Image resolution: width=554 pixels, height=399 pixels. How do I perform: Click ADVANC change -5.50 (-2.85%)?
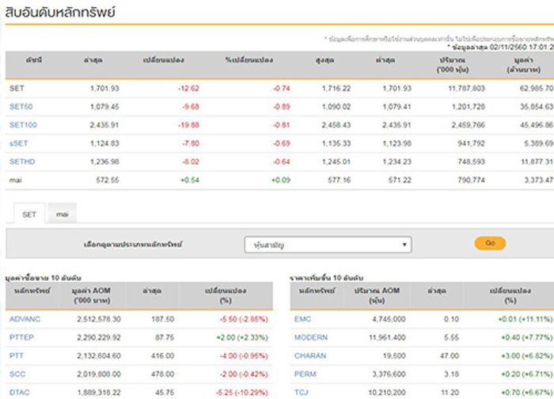click(x=244, y=319)
